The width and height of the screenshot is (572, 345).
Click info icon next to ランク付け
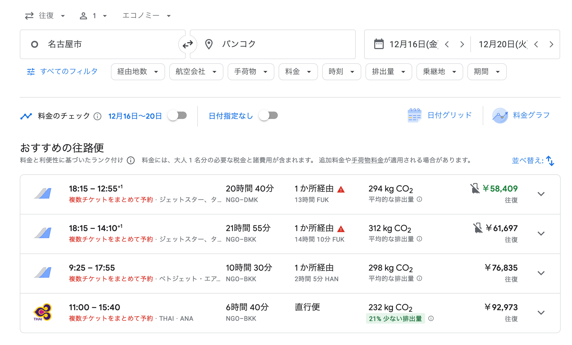(x=131, y=160)
